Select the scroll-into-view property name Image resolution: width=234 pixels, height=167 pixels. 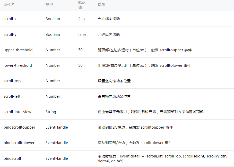tap(17, 112)
